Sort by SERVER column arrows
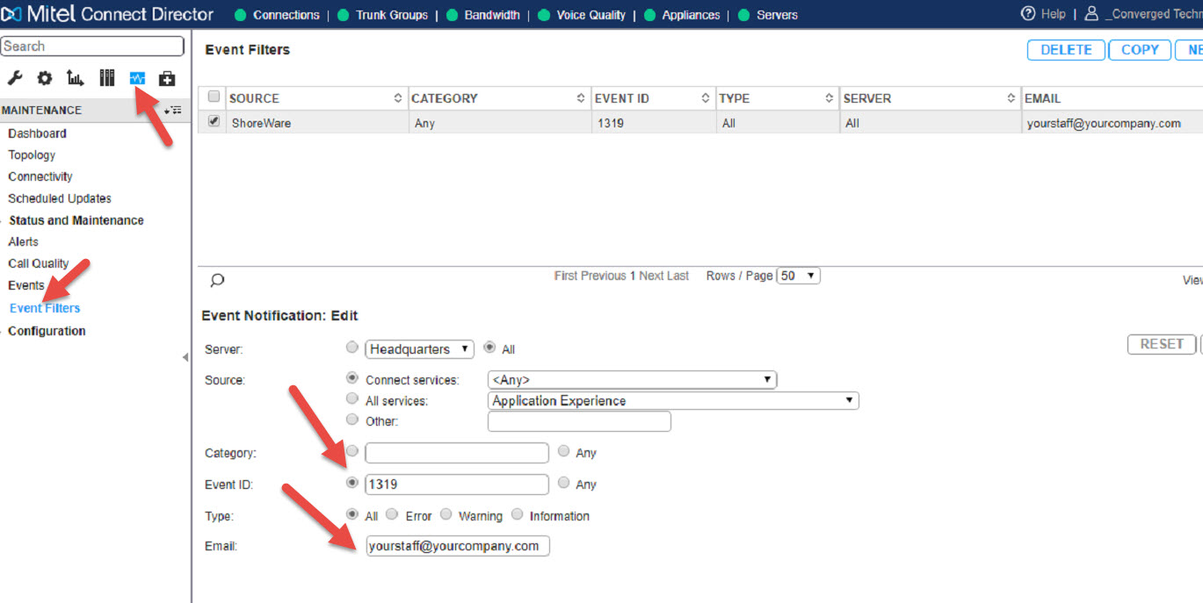This screenshot has width=1203, height=603. click(x=1011, y=98)
